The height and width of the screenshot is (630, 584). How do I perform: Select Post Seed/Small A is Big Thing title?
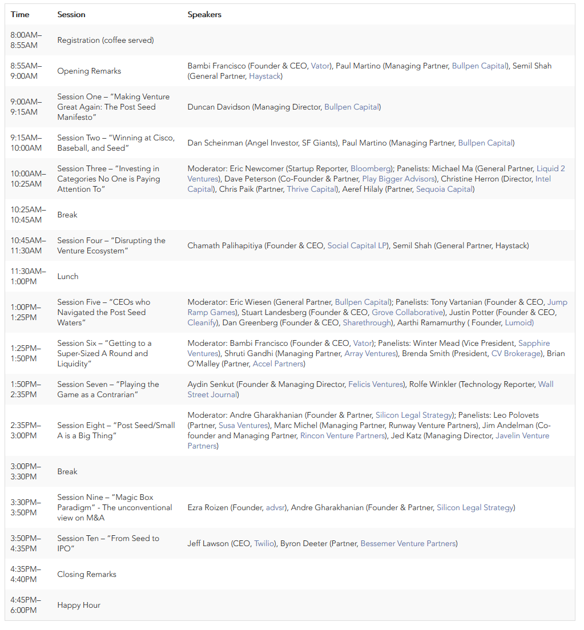pos(116,431)
